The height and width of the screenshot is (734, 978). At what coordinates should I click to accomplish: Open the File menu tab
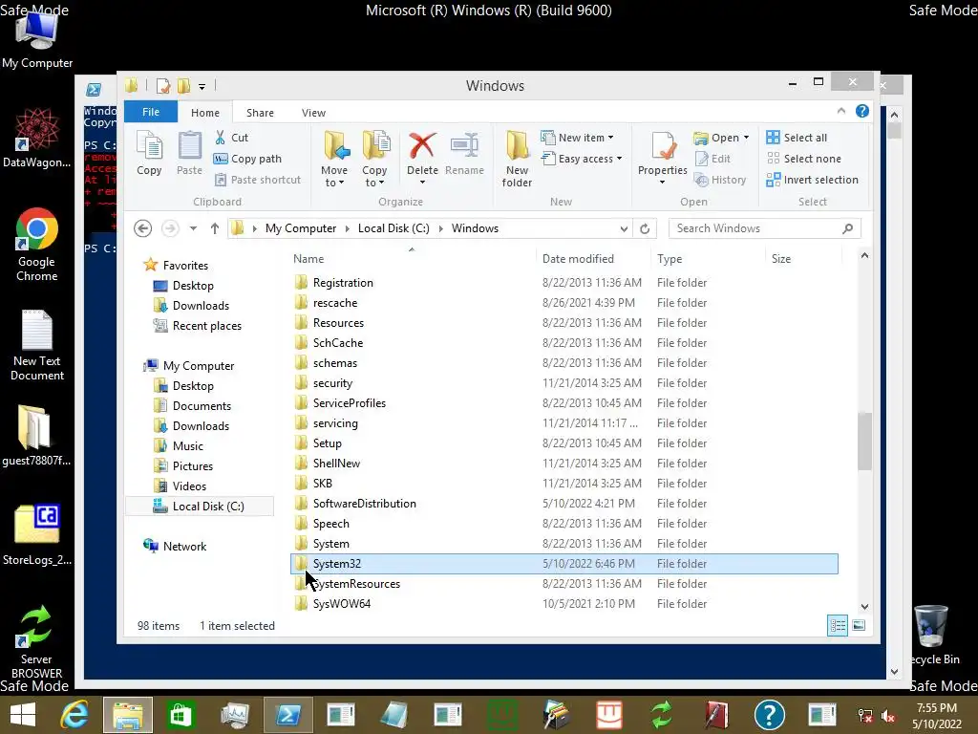151,112
